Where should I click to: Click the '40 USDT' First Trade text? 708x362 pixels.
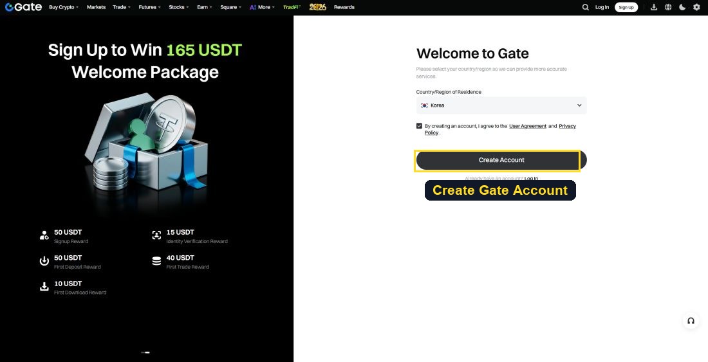(180, 258)
